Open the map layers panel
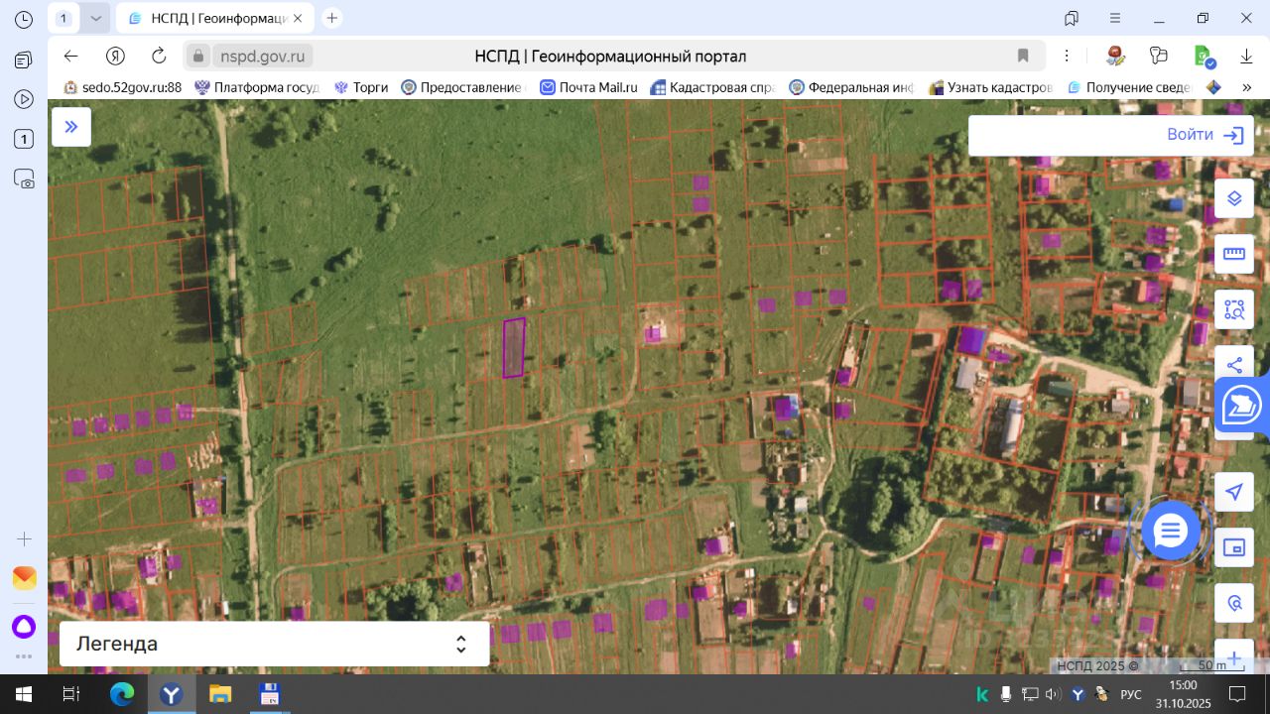The height and width of the screenshot is (714, 1270). (x=1234, y=198)
